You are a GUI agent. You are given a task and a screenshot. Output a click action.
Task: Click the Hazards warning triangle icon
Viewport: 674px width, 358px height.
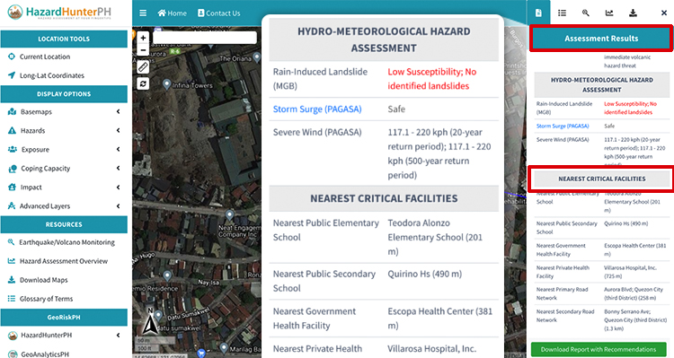[12, 130]
